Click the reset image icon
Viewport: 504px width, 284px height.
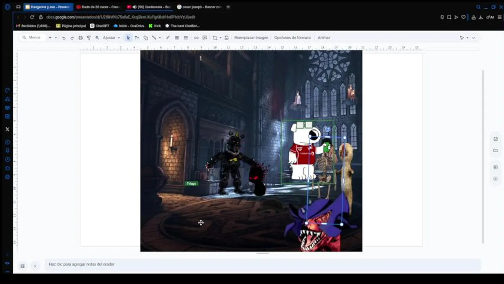[x=226, y=38]
